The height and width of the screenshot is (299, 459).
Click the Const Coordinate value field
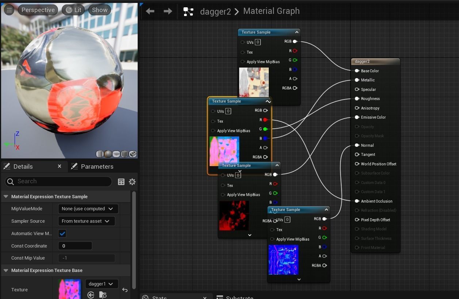[75, 246]
